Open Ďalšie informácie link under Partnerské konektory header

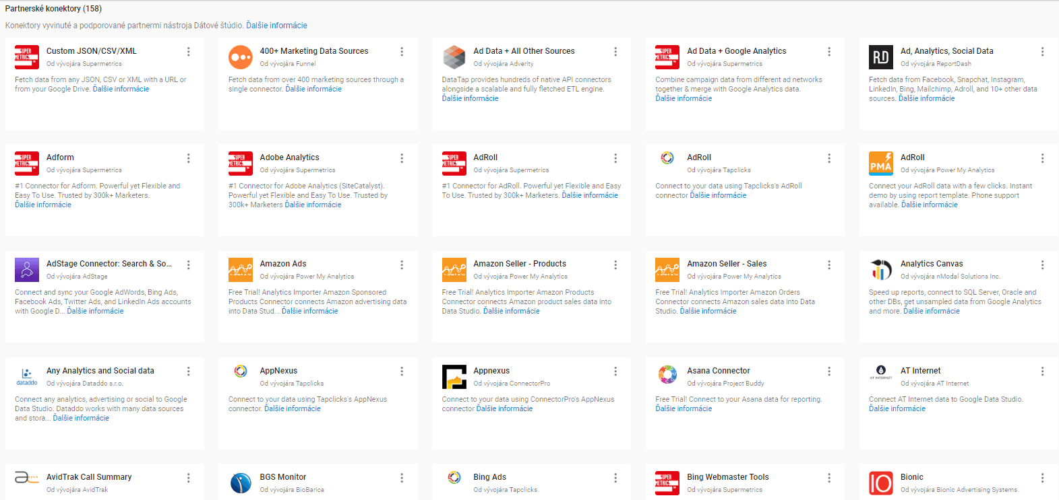tap(276, 26)
